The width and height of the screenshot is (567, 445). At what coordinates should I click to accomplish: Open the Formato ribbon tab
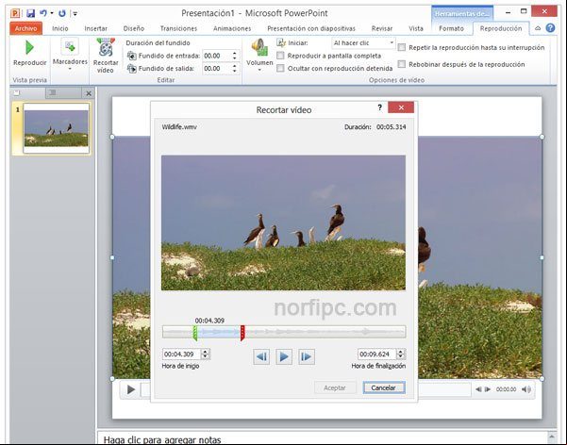[x=451, y=28]
